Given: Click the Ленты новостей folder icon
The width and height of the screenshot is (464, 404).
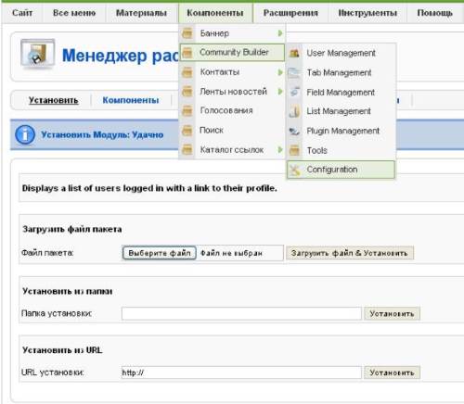Looking at the screenshot, I should tap(187, 92).
